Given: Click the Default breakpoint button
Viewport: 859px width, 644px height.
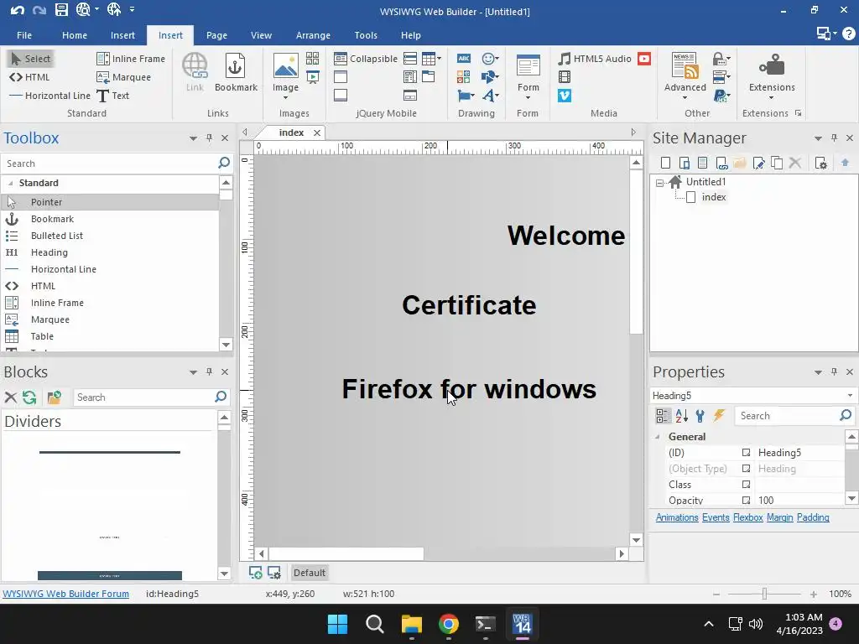Looking at the screenshot, I should click(309, 573).
